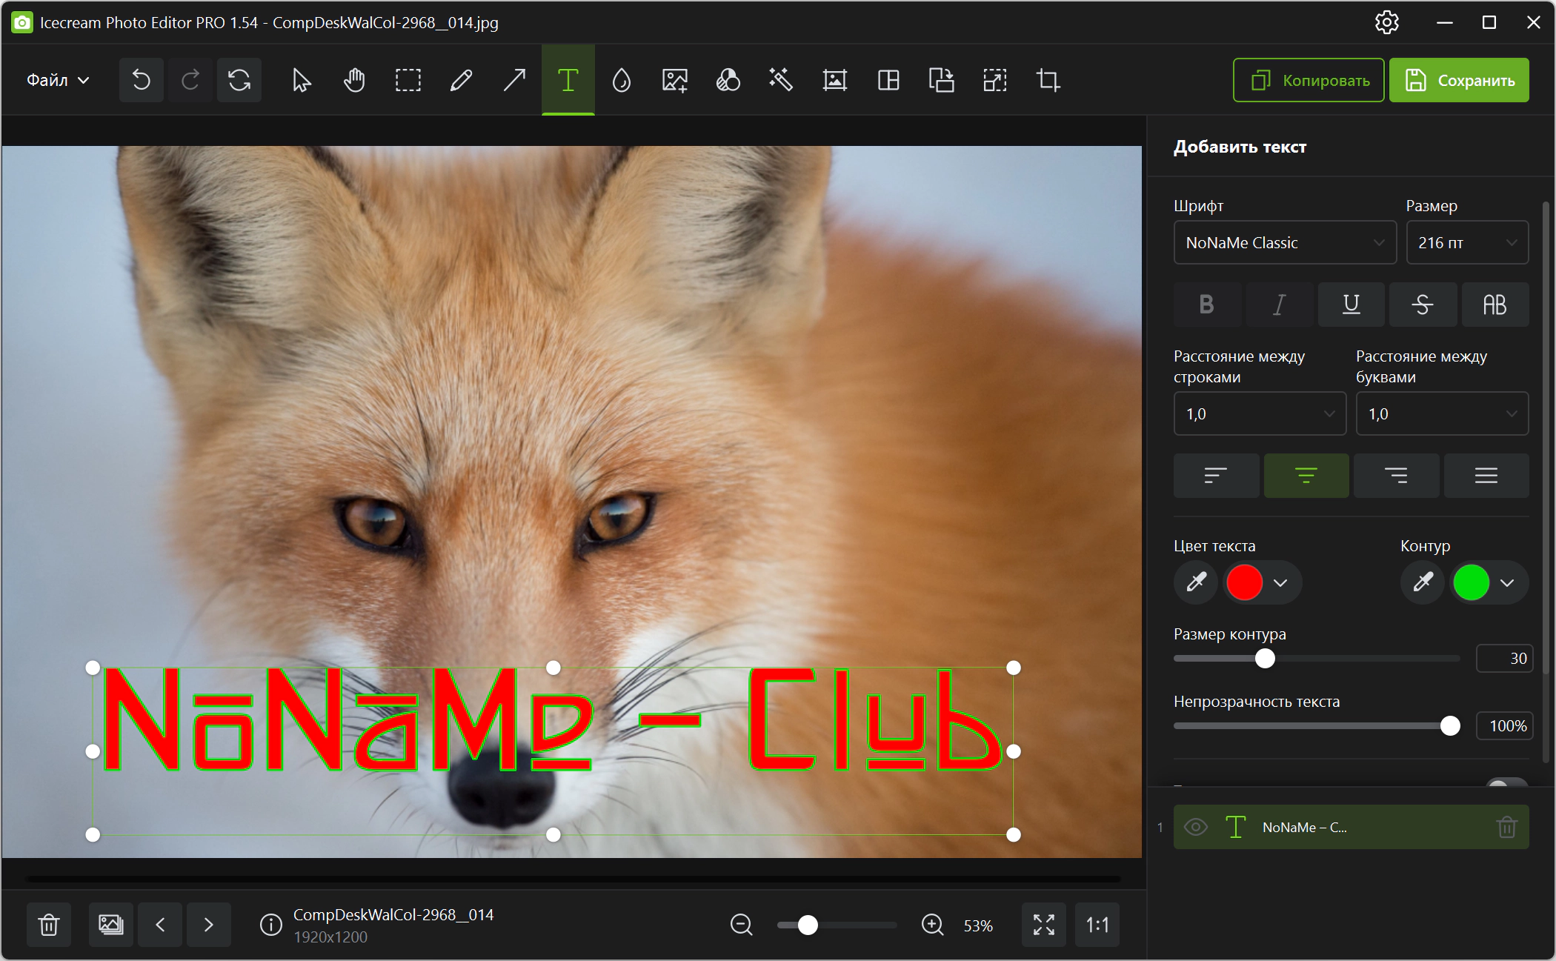
Task: Click the magic wand auto-enhance icon
Action: tap(781, 80)
